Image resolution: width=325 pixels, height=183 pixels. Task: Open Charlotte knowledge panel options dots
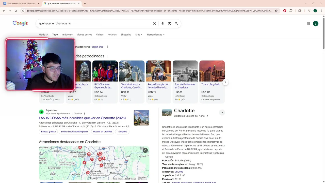[207, 116]
